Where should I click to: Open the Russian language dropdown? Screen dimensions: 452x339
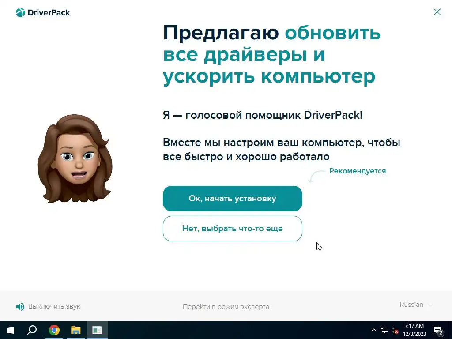(416, 305)
